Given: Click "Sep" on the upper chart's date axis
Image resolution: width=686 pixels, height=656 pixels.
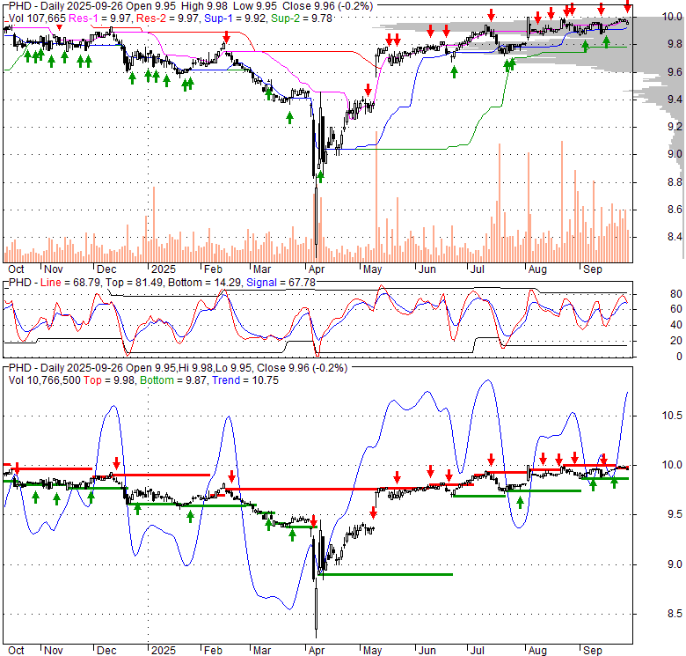Looking at the screenshot, I should click(593, 269).
